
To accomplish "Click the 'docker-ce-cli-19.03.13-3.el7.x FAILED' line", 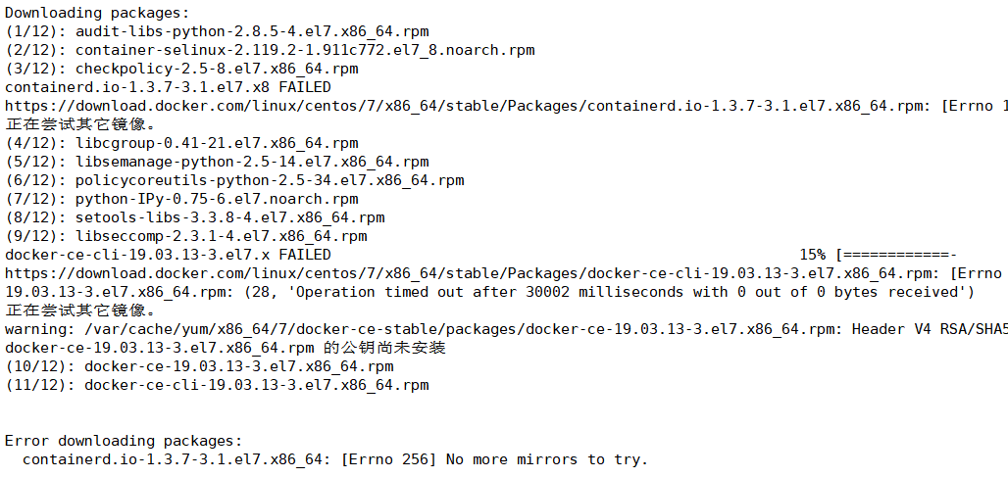I will click(x=168, y=255).
